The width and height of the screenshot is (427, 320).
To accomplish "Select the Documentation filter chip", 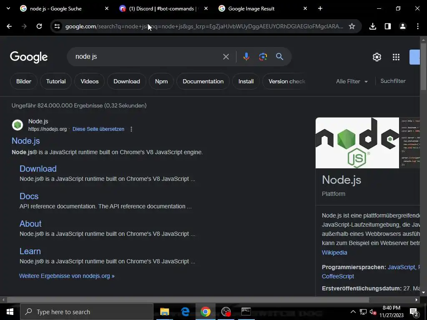I will 203,81.
